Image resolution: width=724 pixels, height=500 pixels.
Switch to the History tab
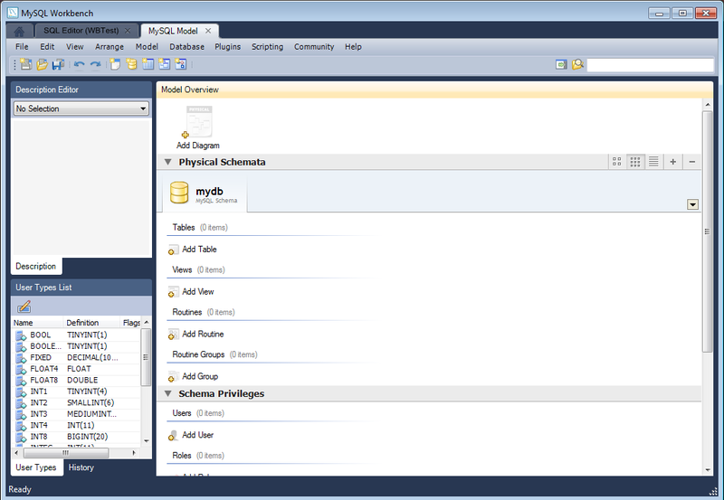(81, 467)
